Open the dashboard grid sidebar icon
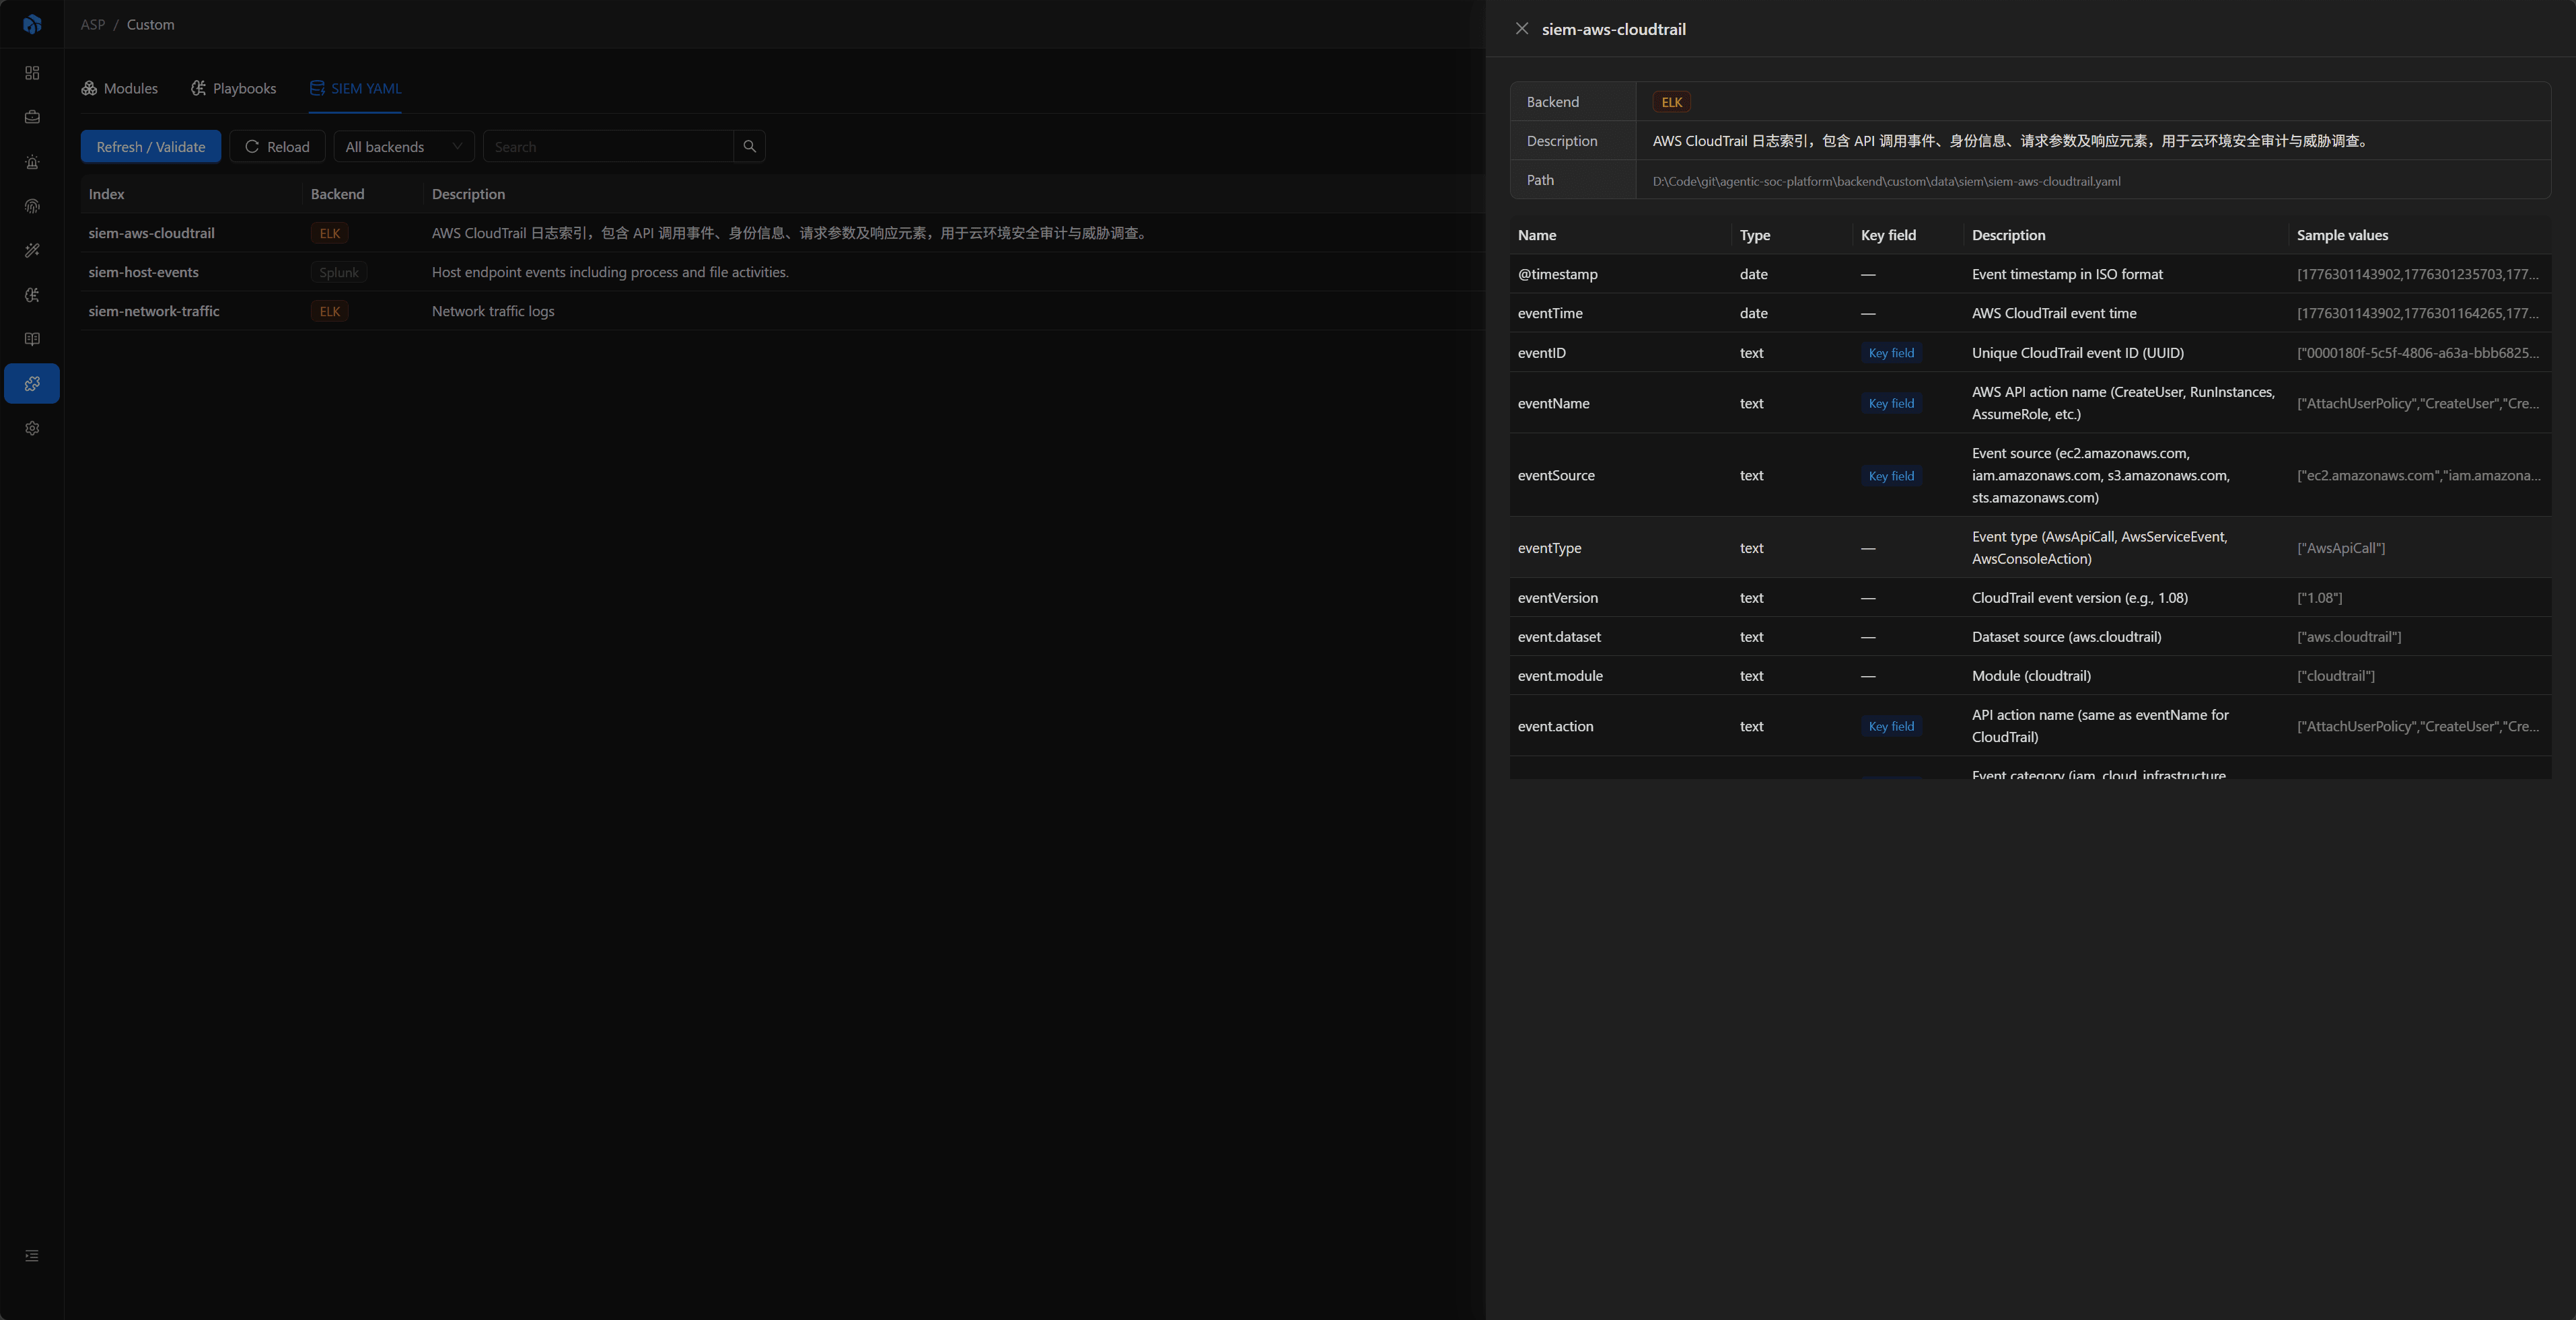The image size is (2576, 1320). point(32,73)
